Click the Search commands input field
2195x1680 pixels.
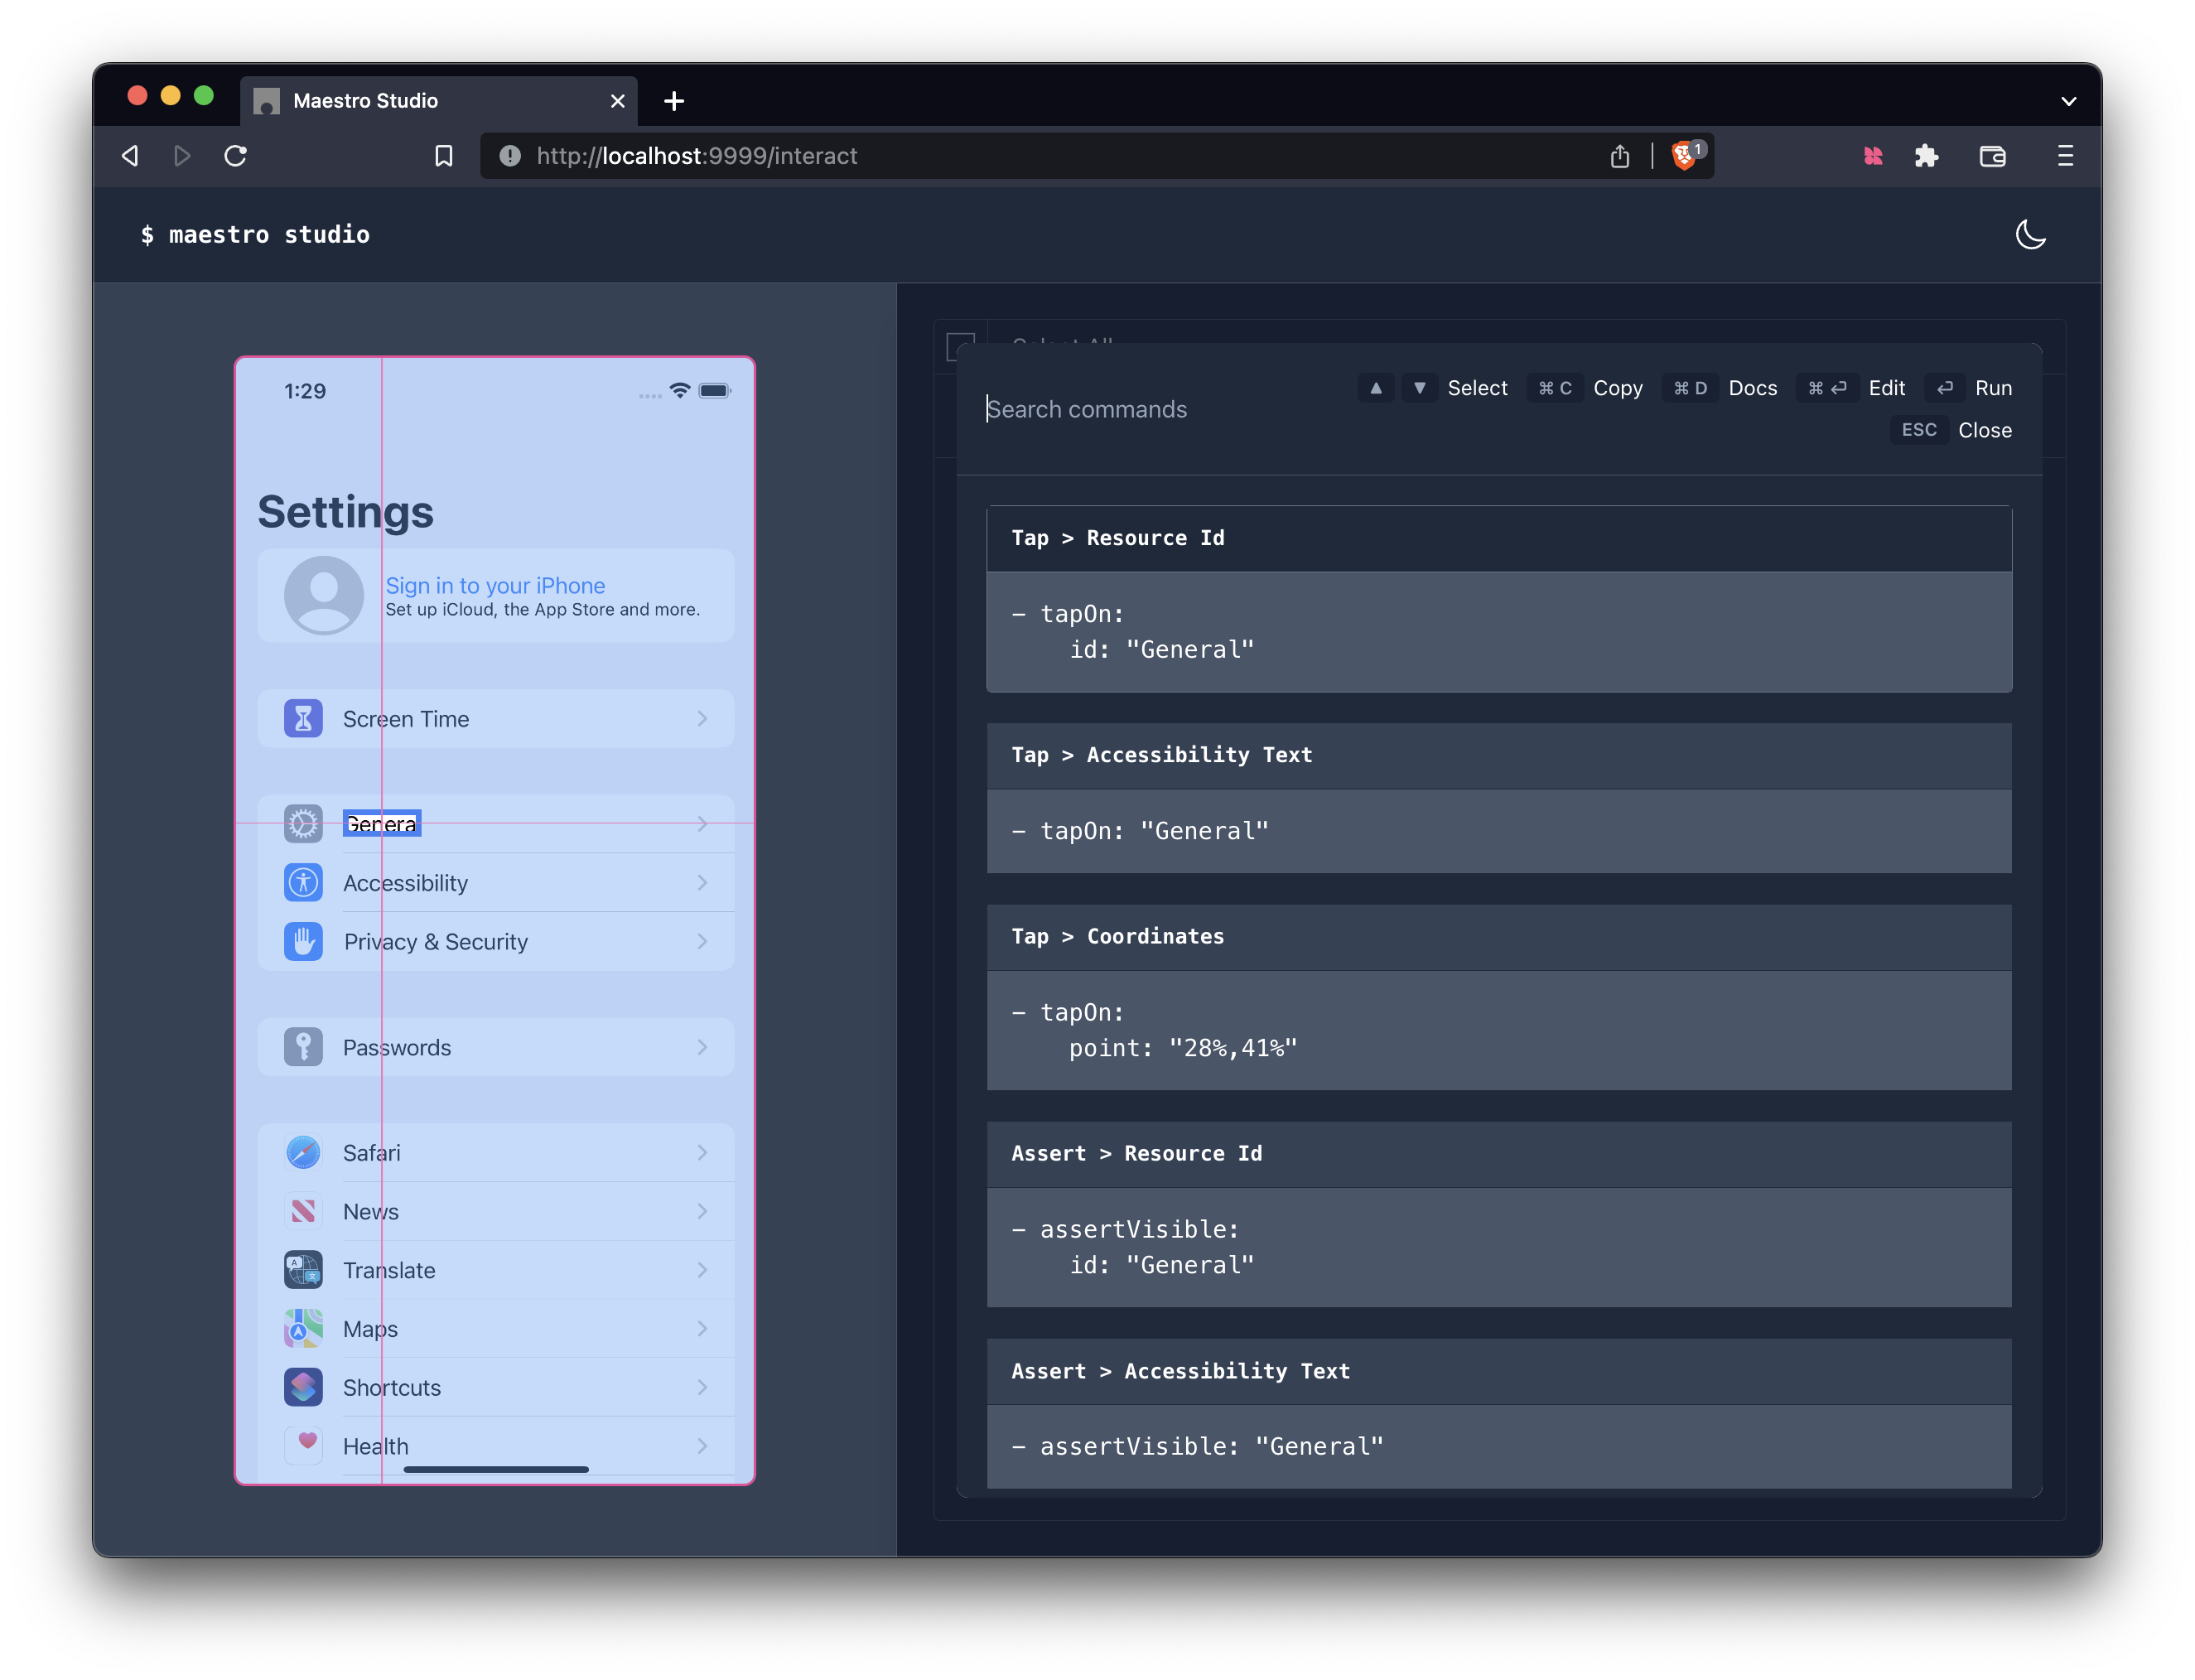1087,409
